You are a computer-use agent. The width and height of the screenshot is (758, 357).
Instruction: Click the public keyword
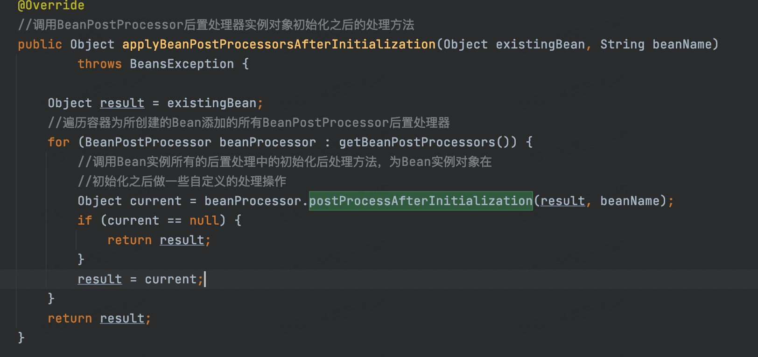40,44
